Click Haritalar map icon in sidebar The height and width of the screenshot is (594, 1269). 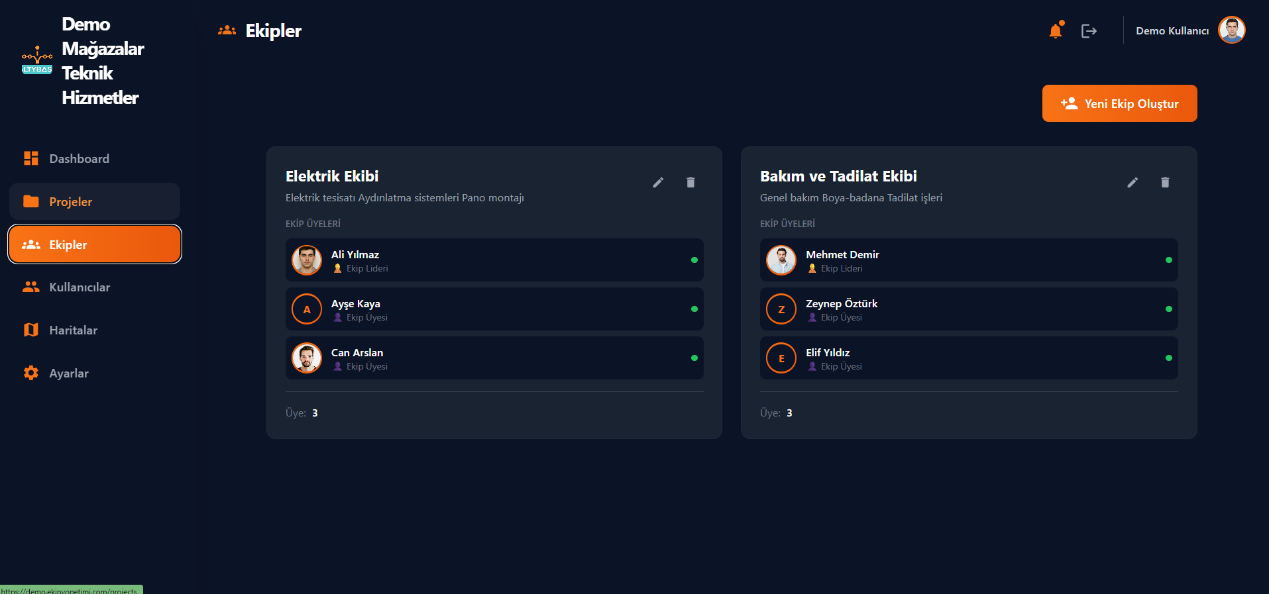tap(31, 330)
